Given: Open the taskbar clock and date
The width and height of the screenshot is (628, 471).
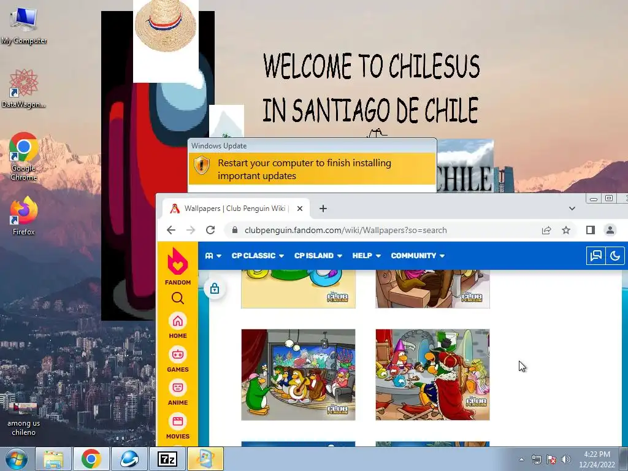Looking at the screenshot, I should (x=597, y=459).
